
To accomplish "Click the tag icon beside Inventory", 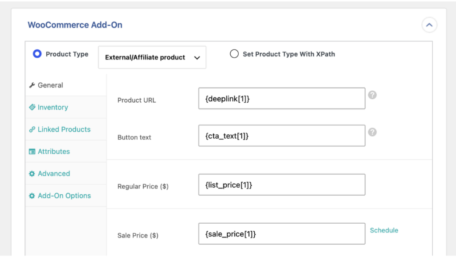I will (32, 107).
